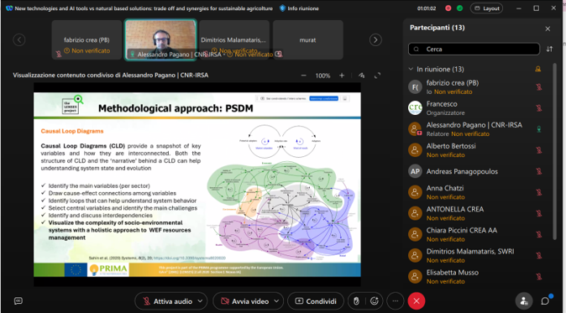The width and height of the screenshot is (566, 313).
Task: Turn on camera with Avvia video
Action: tap(244, 301)
